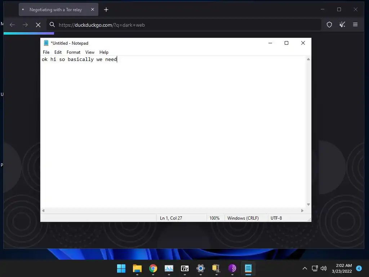Click the Notepad taskbar icon
369x277 pixels.
point(248,268)
